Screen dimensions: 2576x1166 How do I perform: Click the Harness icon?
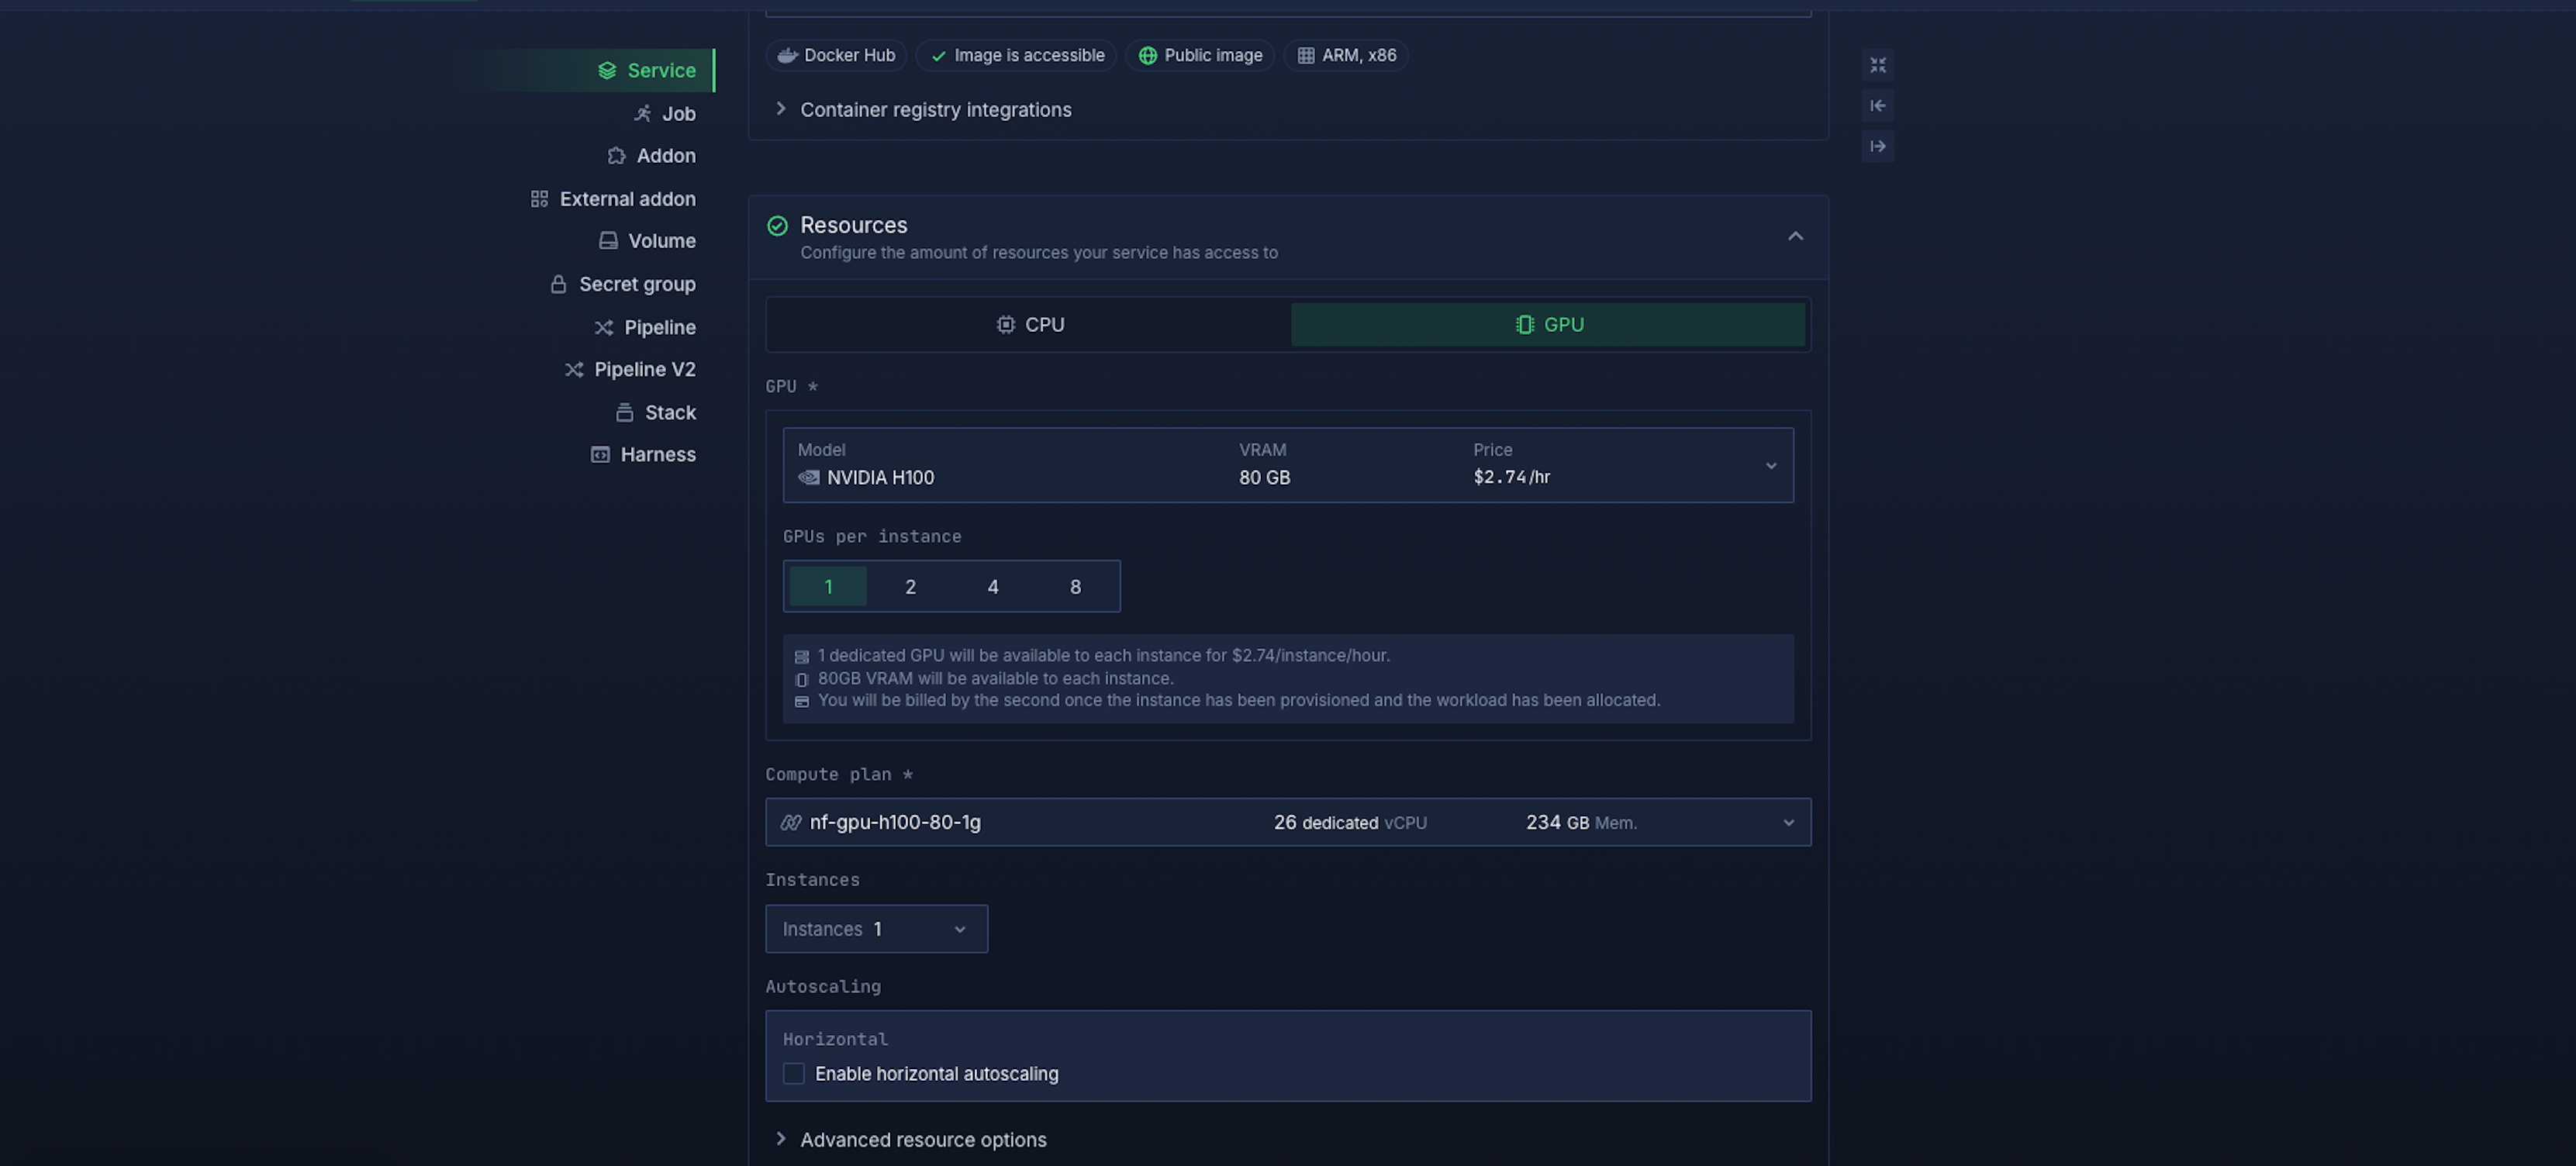(600, 455)
